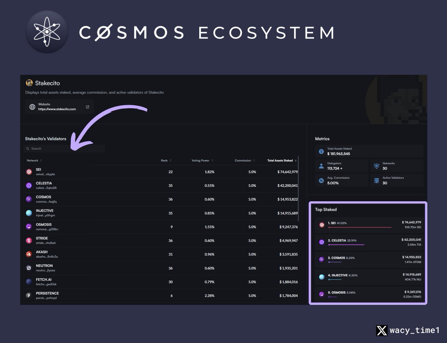Viewport: 447px width, 343px height.
Task: Click the website globe icon
Action: point(32,107)
